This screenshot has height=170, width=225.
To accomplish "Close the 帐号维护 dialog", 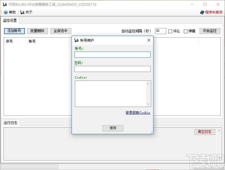I will [149, 40].
